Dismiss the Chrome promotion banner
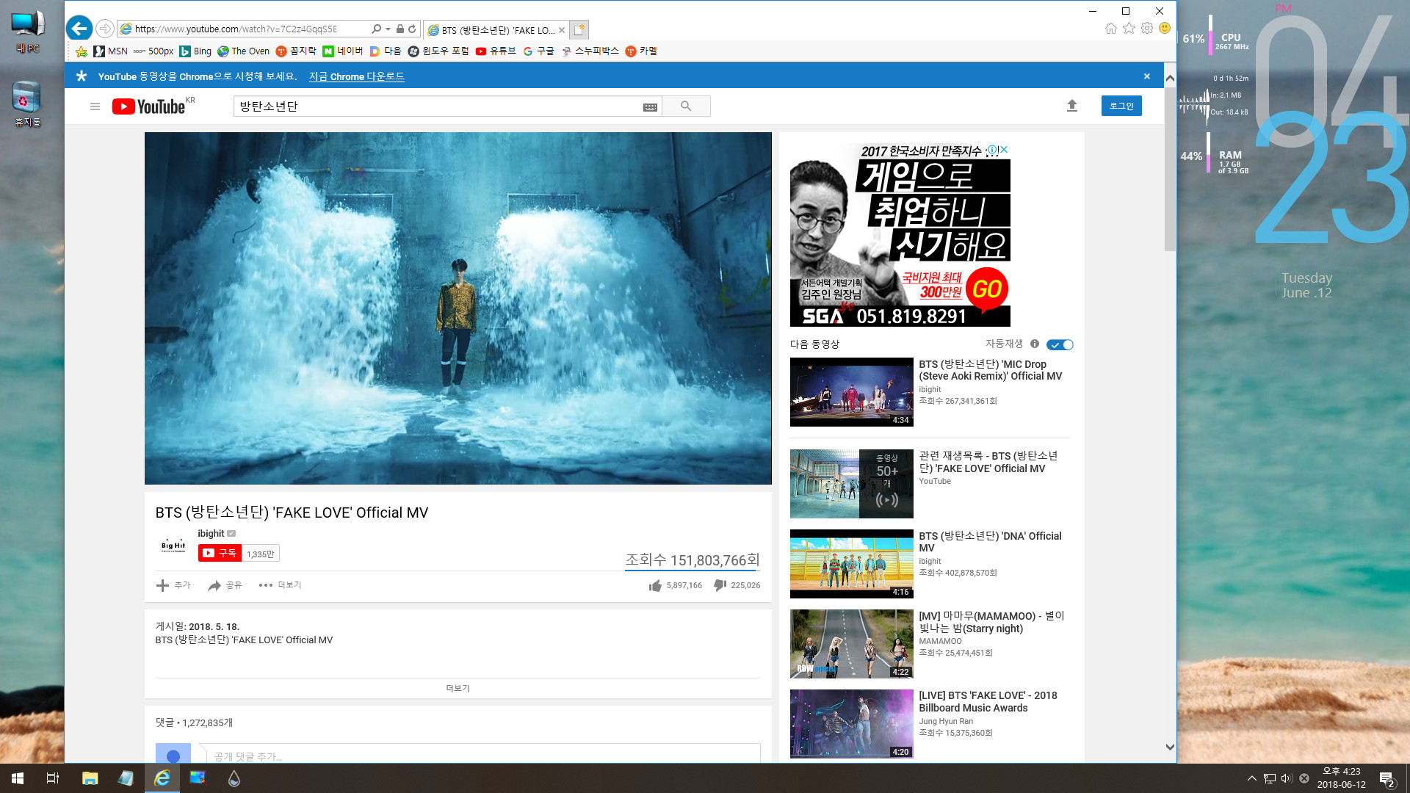Viewport: 1410px width, 793px height. (x=1147, y=76)
